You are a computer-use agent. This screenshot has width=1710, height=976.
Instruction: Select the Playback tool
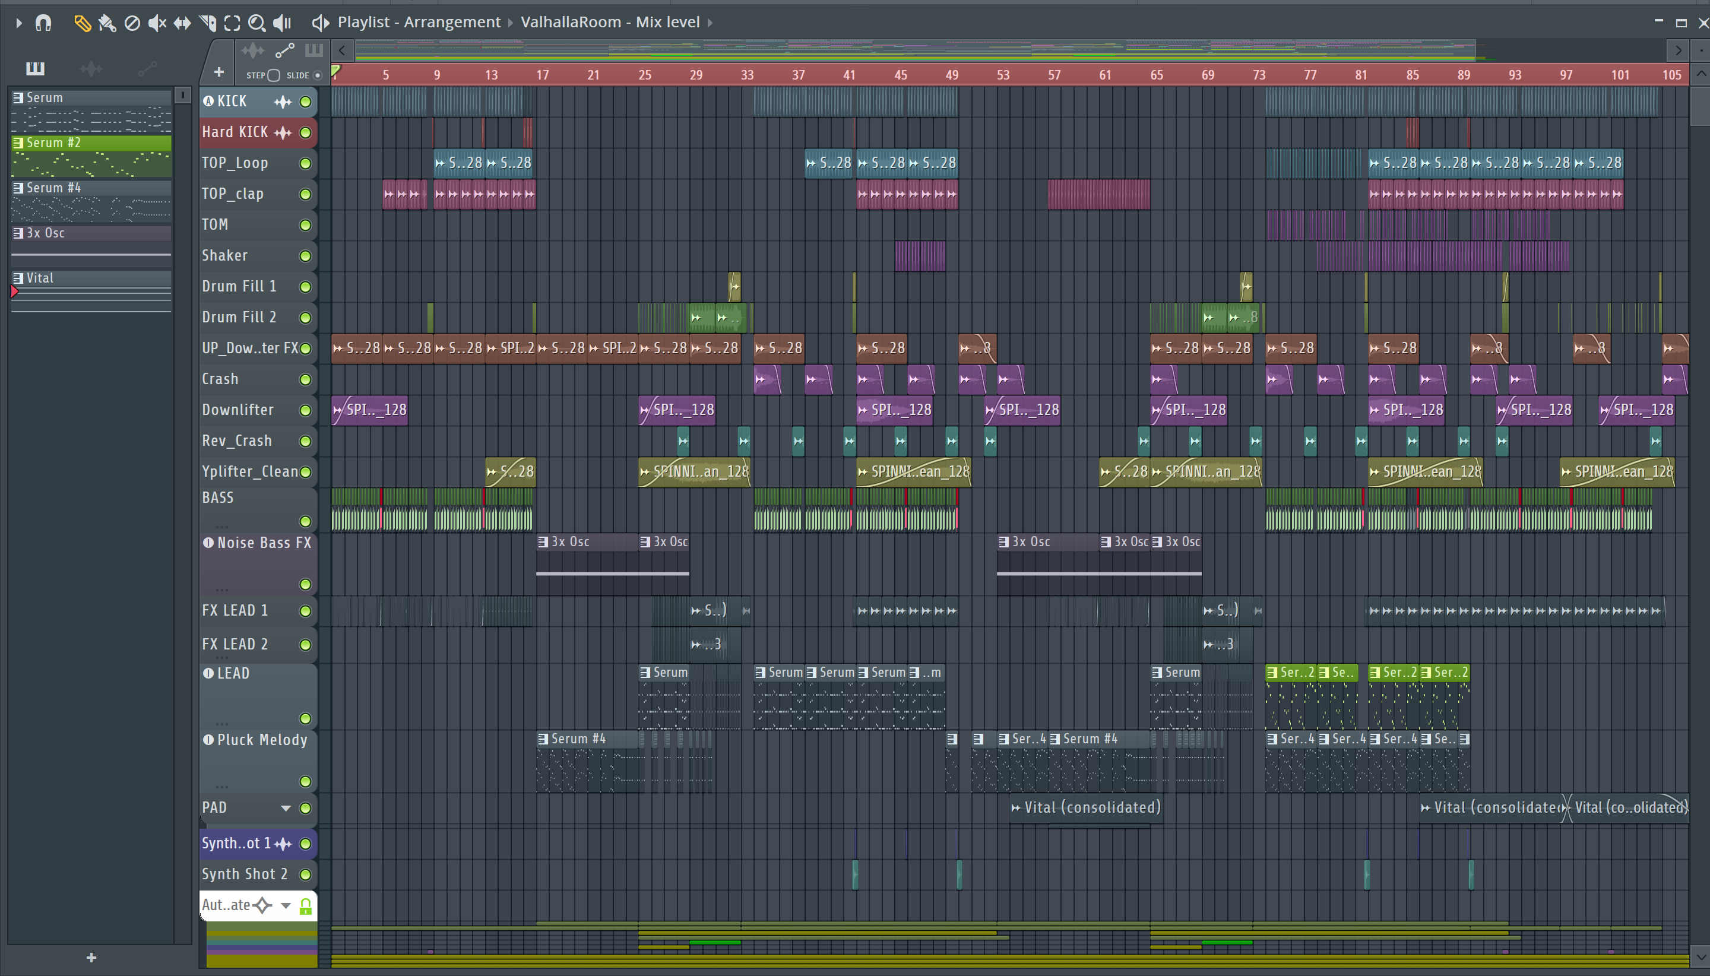pyautogui.click(x=283, y=24)
